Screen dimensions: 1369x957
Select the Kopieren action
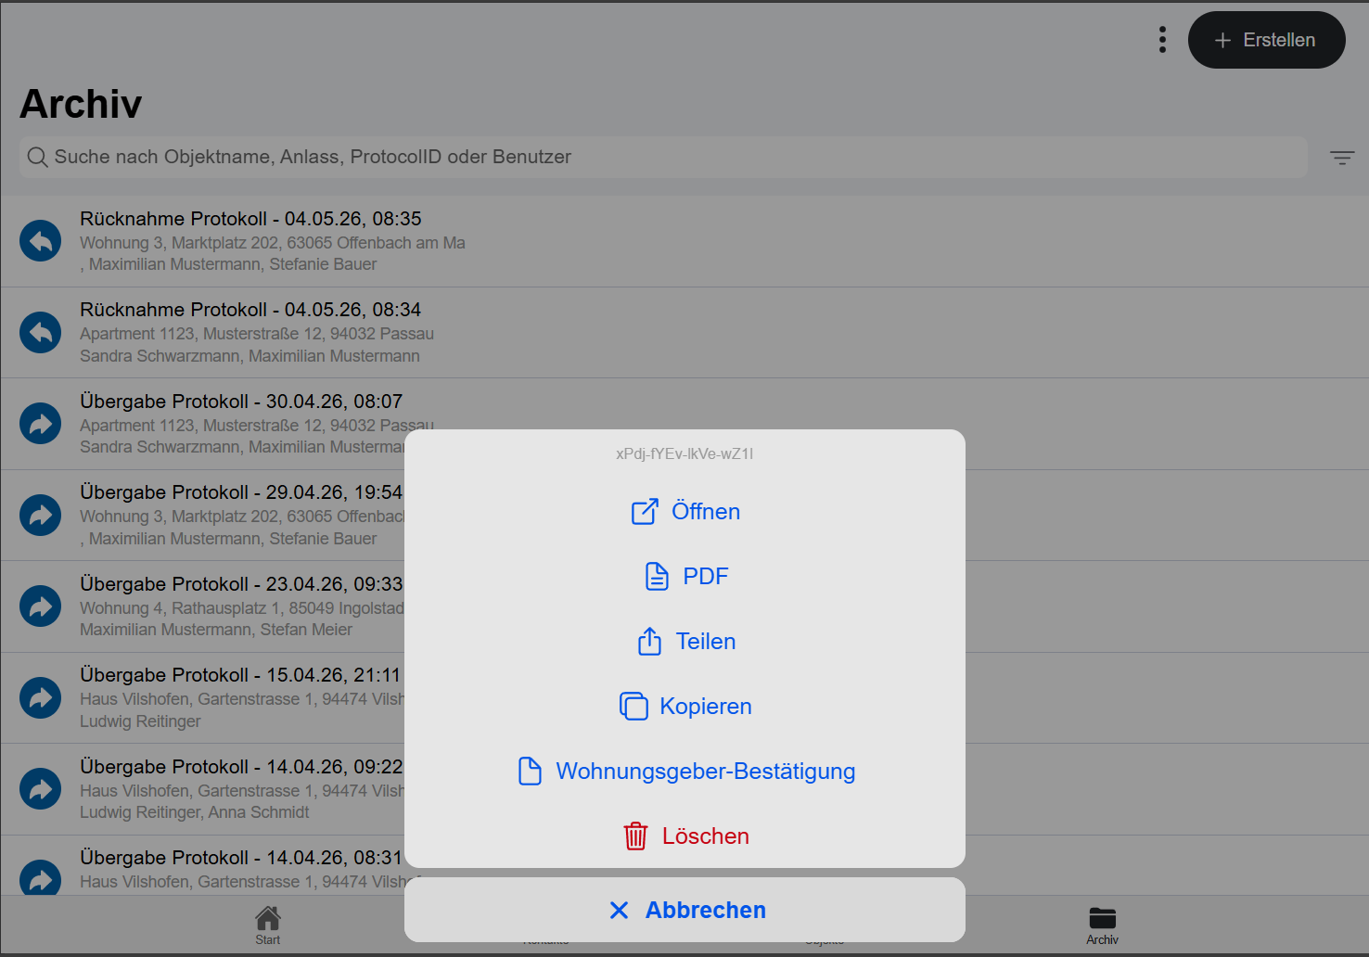pyautogui.click(x=685, y=706)
